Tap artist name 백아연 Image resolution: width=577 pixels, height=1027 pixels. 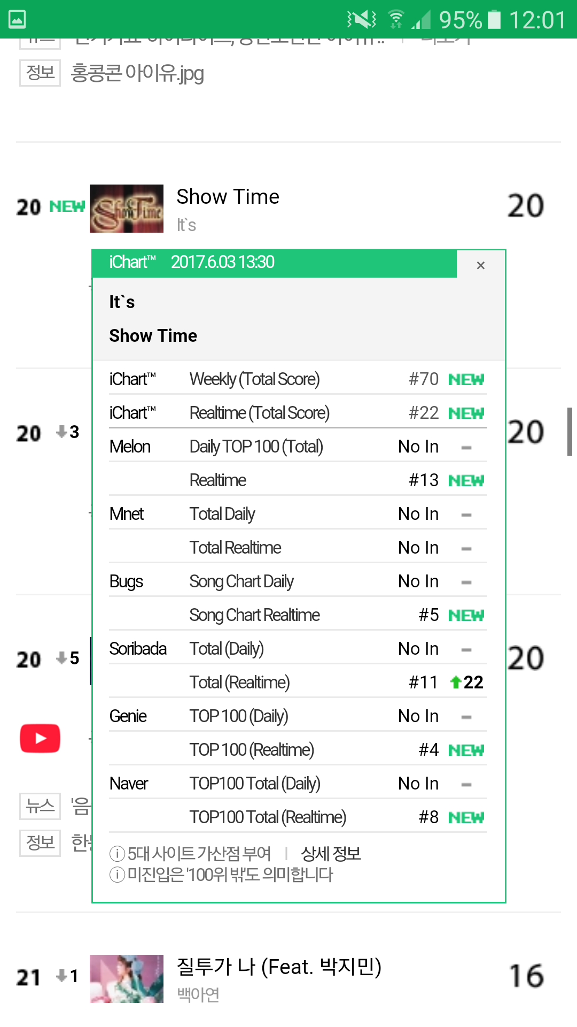tap(198, 994)
